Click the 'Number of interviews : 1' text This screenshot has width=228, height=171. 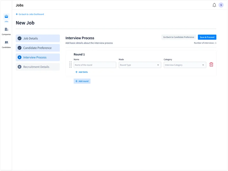point(205,43)
